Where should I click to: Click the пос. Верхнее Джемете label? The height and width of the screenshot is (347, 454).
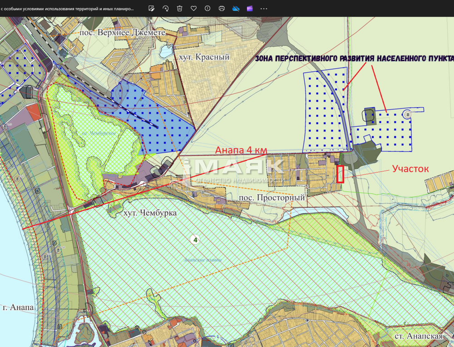point(122,33)
